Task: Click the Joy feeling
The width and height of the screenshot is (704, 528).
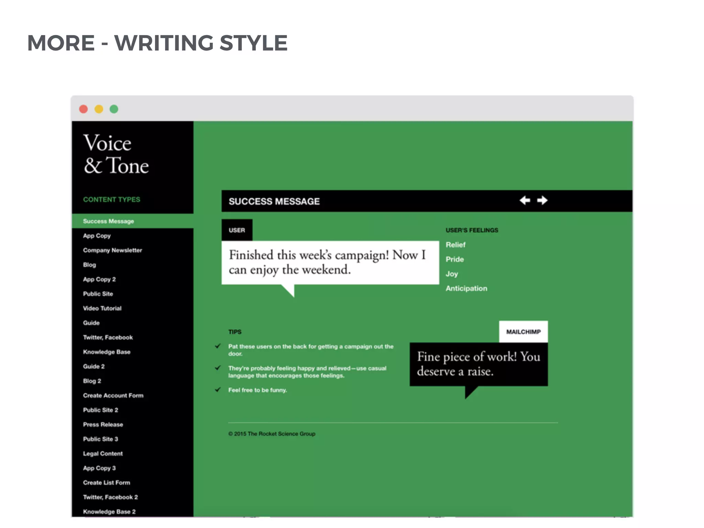Action: (452, 274)
